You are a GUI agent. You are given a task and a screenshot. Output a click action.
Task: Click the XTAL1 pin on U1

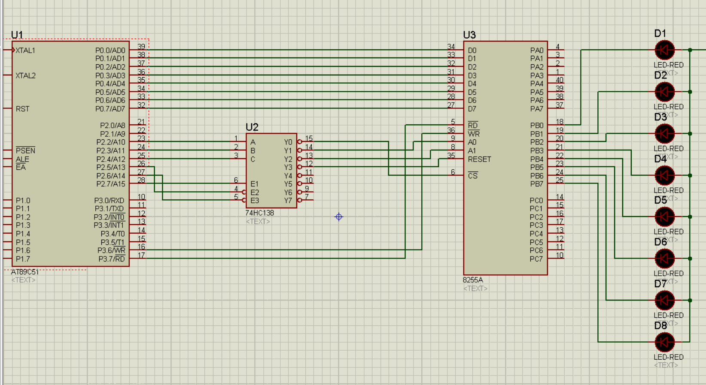[x=25, y=51]
